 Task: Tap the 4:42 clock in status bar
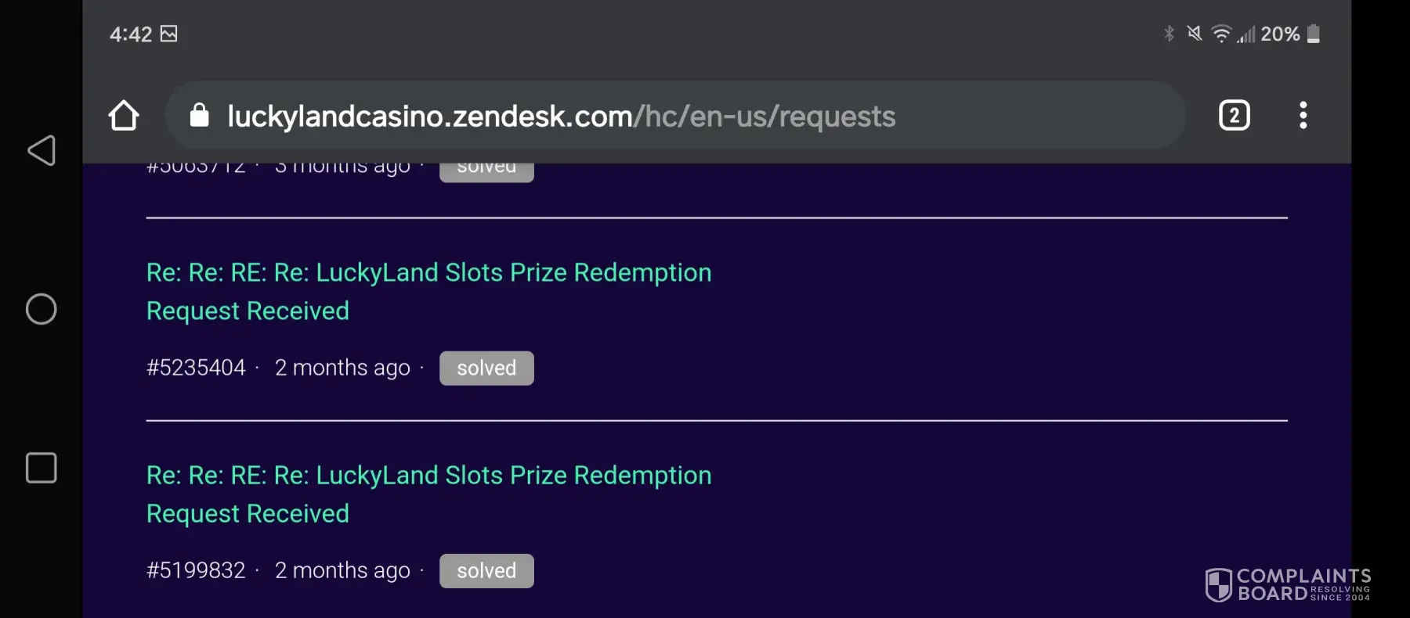[x=131, y=34]
